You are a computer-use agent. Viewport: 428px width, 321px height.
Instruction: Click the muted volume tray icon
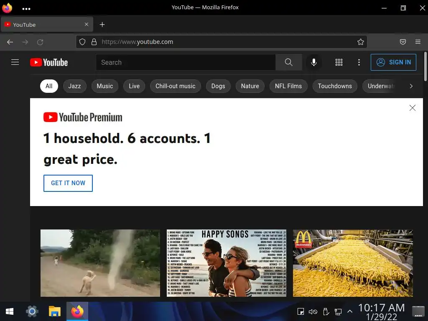(x=313, y=311)
